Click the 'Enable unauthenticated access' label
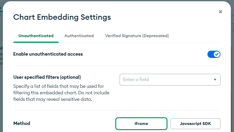This screenshot has width=234, height=132. [48, 54]
